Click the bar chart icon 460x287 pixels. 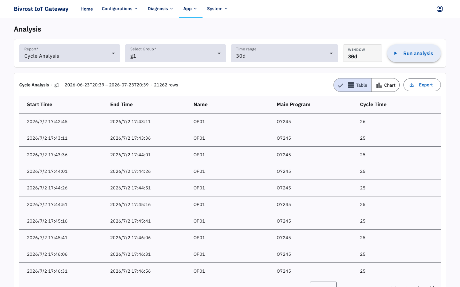tap(379, 85)
